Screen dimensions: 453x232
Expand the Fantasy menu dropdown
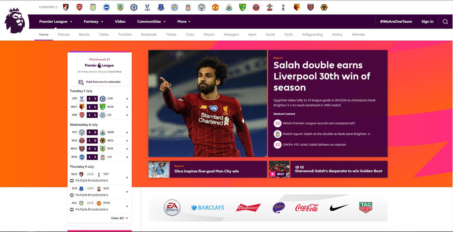[x=93, y=22]
